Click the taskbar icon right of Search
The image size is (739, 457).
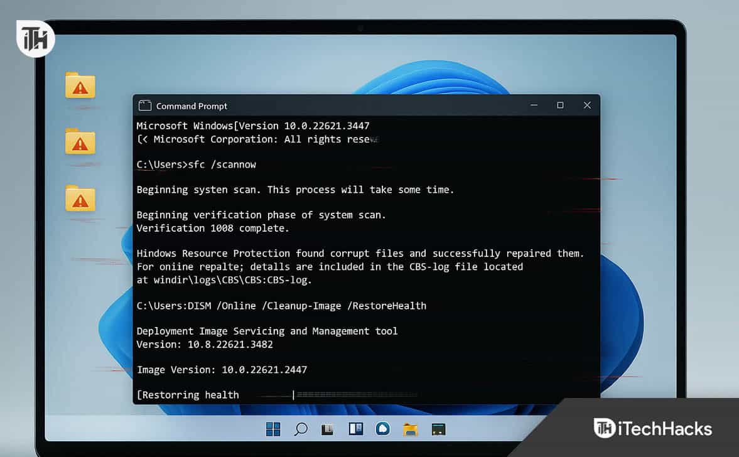click(327, 429)
